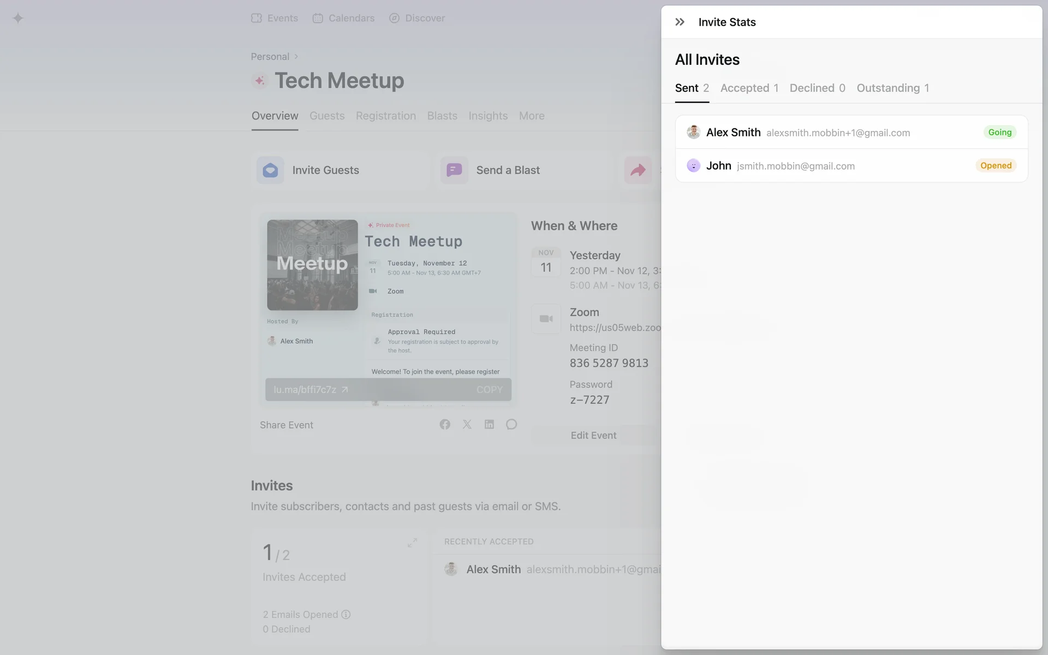Click the Invite Guests envelope icon

pos(270,170)
